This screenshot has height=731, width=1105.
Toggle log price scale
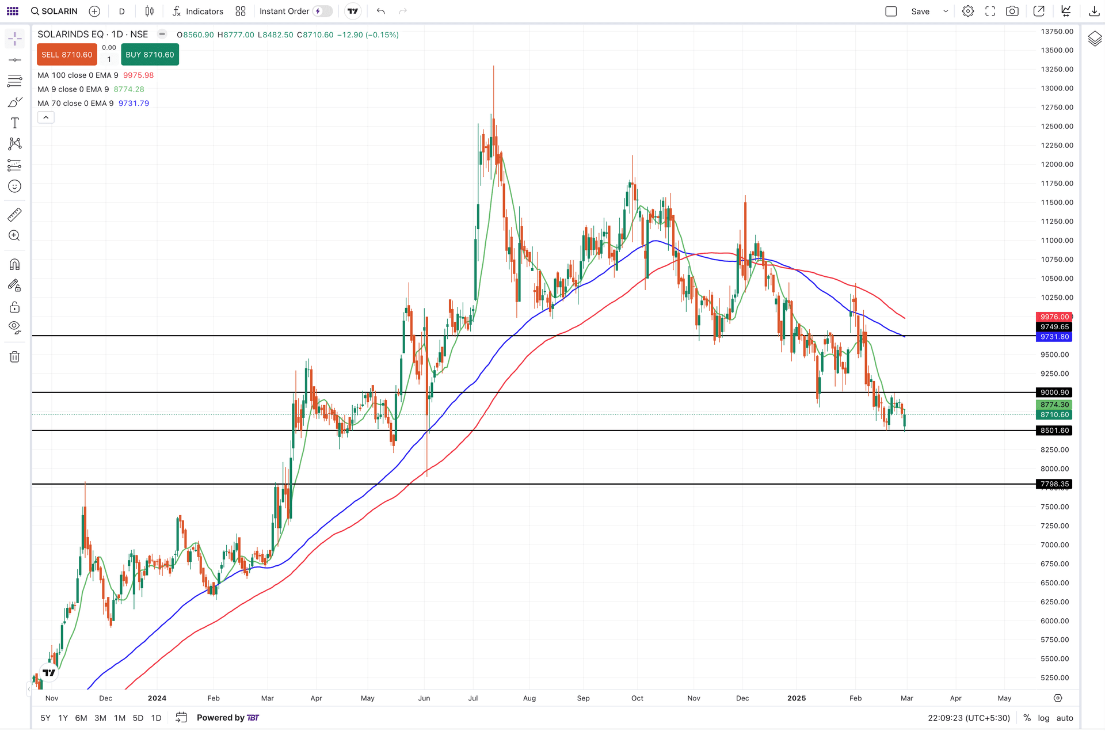[1043, 718]
